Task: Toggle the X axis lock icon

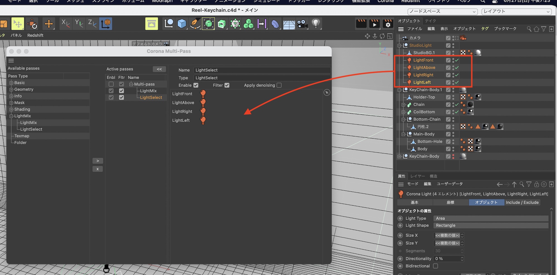Action: [65, 24]
